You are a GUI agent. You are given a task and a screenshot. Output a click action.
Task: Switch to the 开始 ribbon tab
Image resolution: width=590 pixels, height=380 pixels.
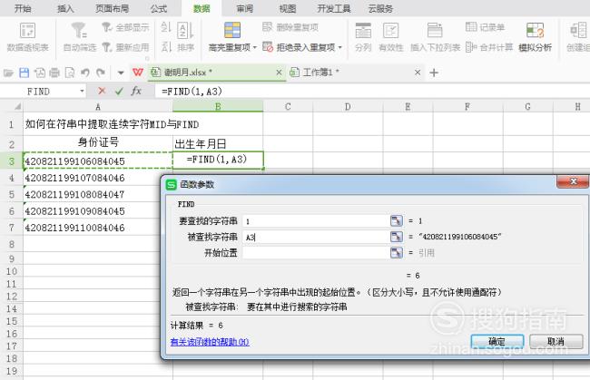[x=23, y=8]
